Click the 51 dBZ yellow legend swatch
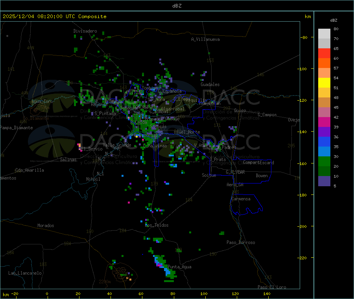Image resolution: width=354 pixels, height=299 pixels. pos(324,83)
